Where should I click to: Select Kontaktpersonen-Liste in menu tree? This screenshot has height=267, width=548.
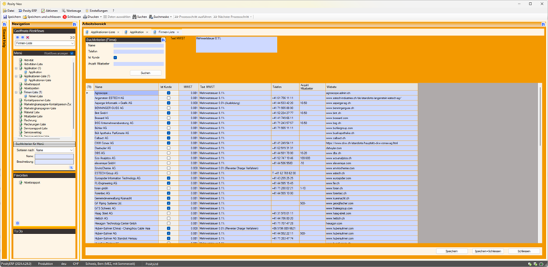37,100
